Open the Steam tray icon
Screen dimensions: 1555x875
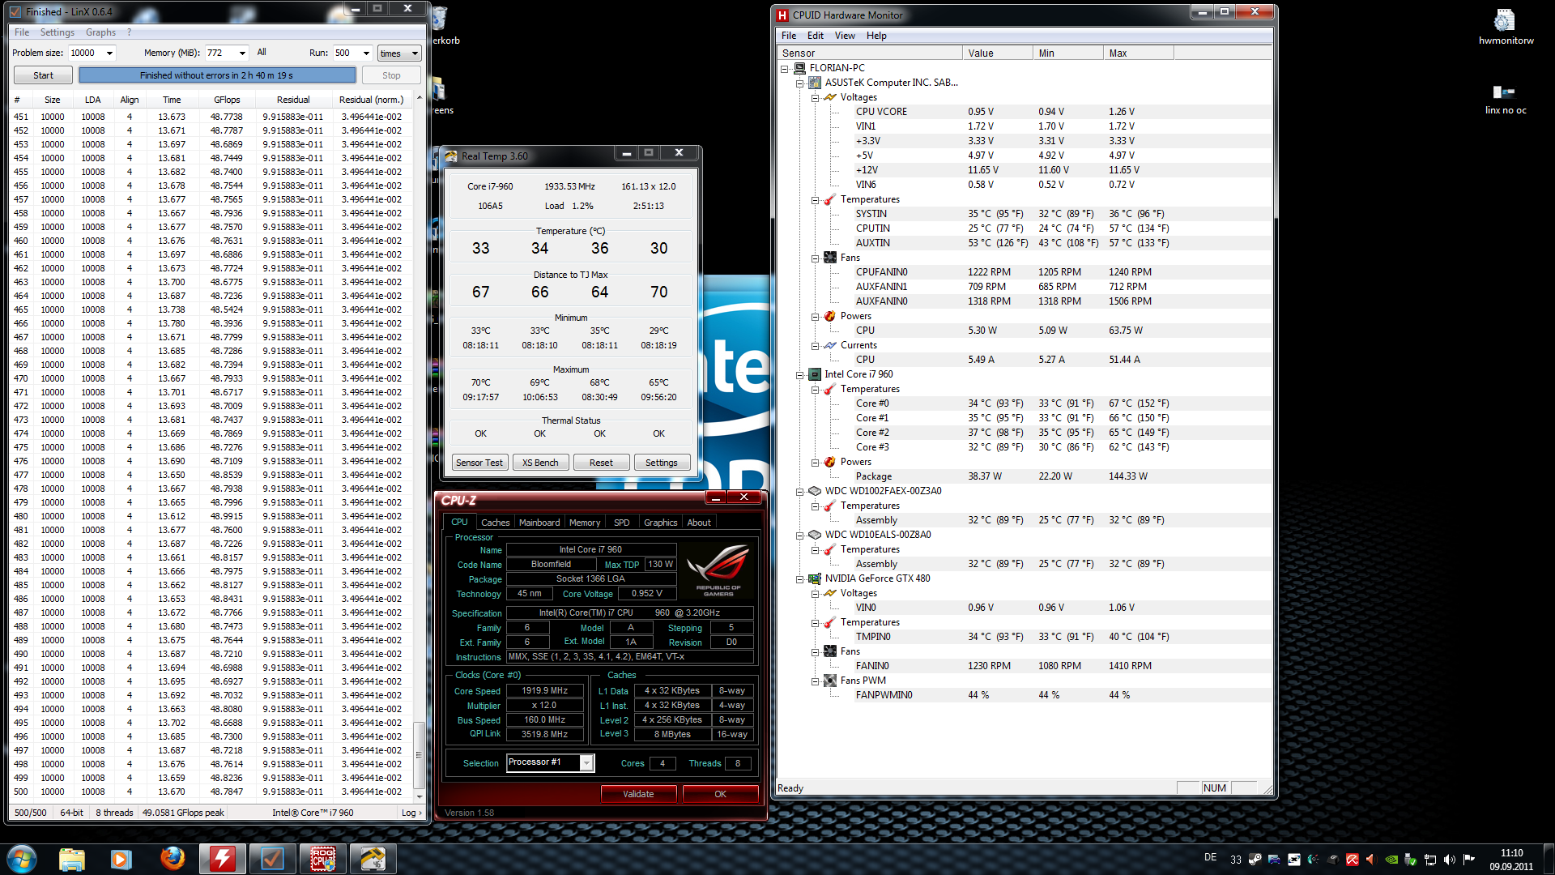click(1255, 860)
